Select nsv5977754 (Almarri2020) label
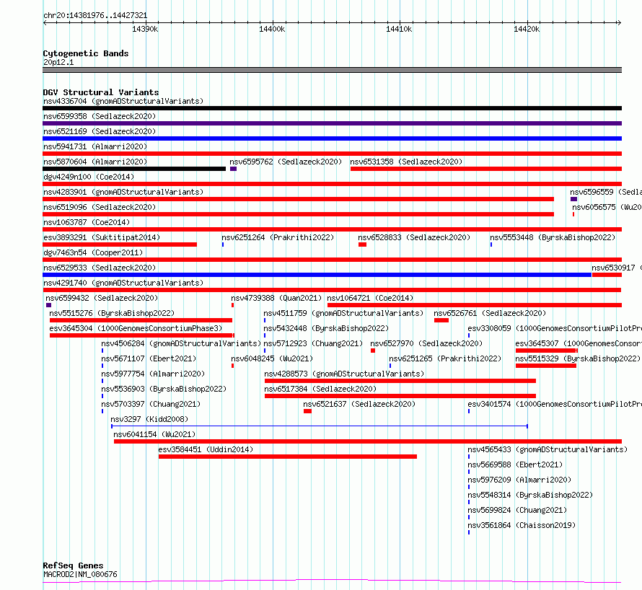 153,374
